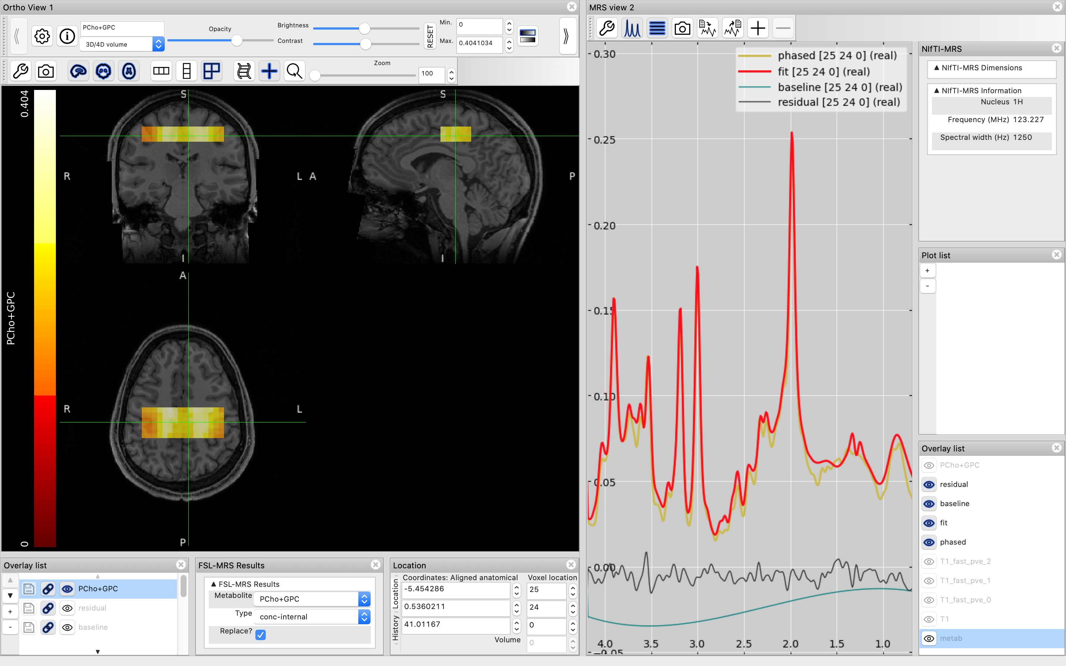Click the sagittal view toggle icon

pyautogui.click(x=78, y=71)
